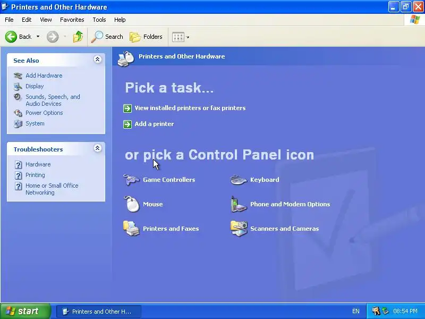Click the Scanners and Cameras icon
The width and height of the screenshot is (425, 319).
coord(239,229)
